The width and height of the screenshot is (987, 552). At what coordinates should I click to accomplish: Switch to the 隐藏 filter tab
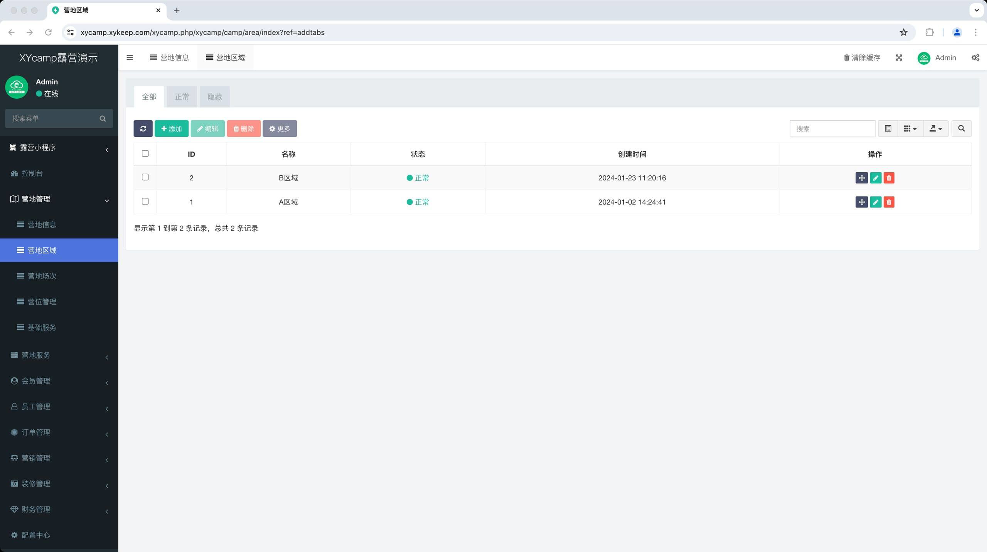point(215,97)
